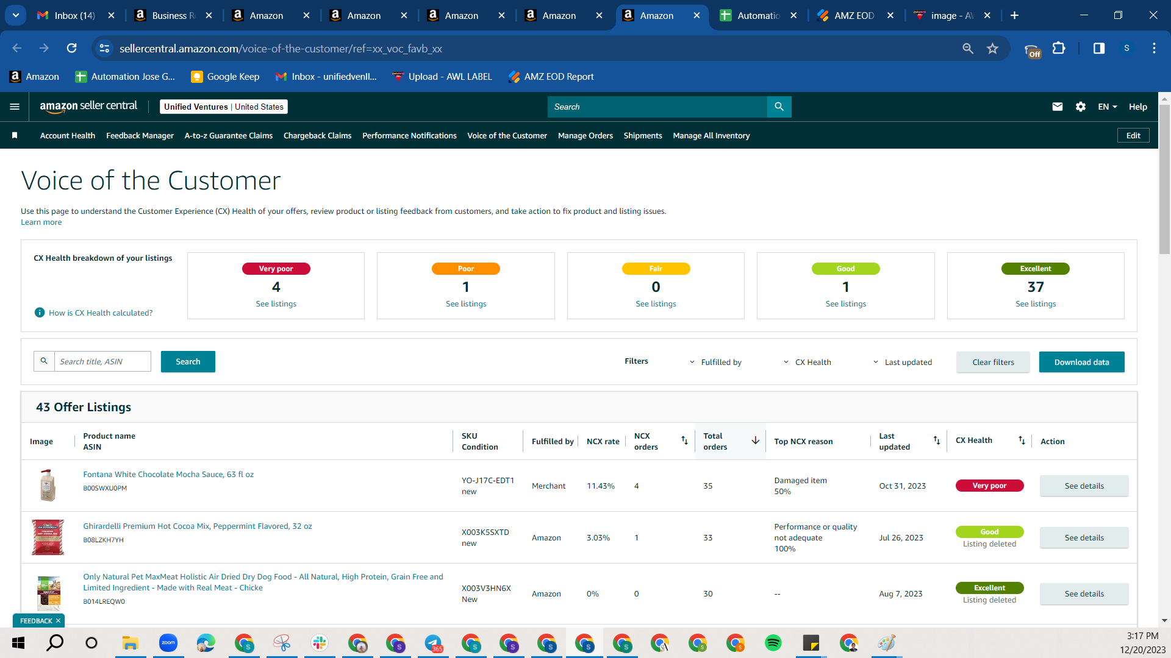This screenshot has width=1171, height=658.
Task: Switch to the Inbox (14) Gmail tab
Action: click(x=74, y=16)
